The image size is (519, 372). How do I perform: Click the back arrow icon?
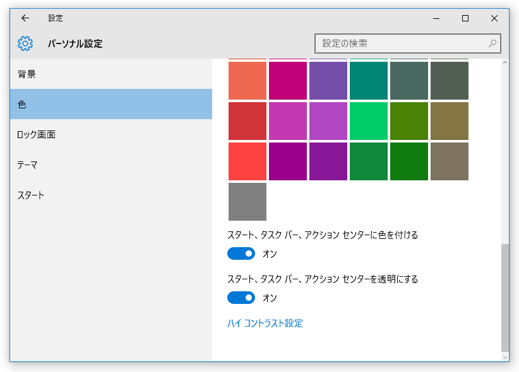pyautogui.click(x=25, y=18)
